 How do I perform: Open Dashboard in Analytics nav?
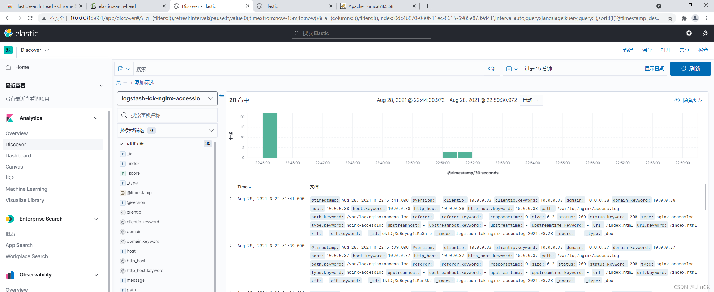point(18,156)
